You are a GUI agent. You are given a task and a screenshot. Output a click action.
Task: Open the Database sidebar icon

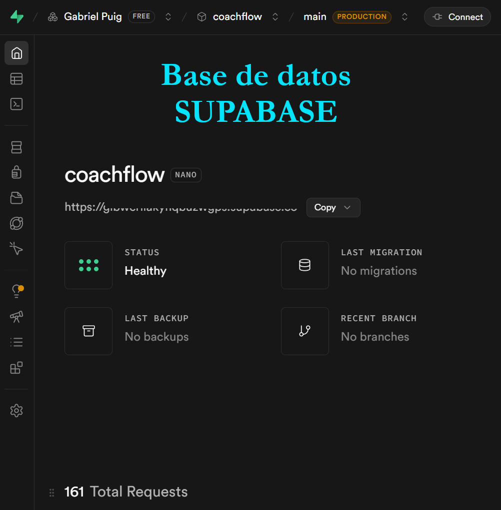click(x=16, y=147)
